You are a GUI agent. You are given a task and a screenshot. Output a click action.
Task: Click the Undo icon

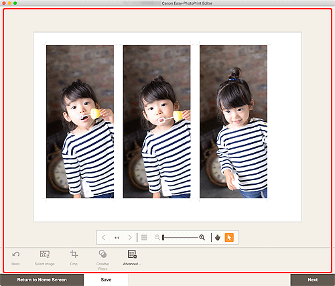(x=16, y=254)
